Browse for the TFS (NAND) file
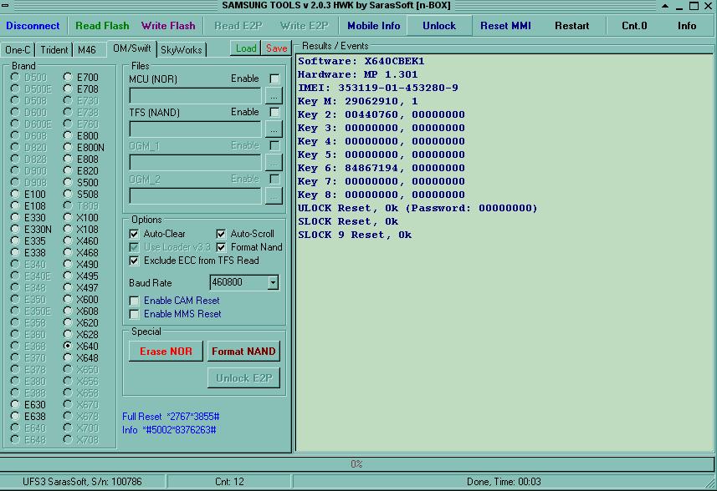Screen dimensions: 717x491 [x=274, y=129]
